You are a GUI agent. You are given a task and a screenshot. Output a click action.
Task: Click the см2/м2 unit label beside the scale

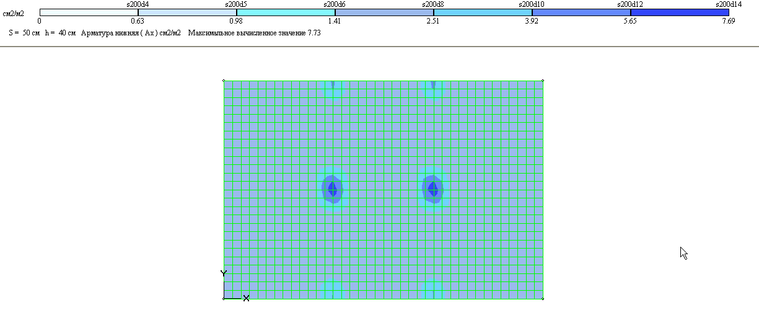[14, 13]
